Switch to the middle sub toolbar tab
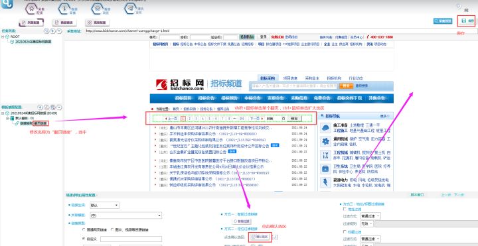478x246 pixels. click(64, 23)
